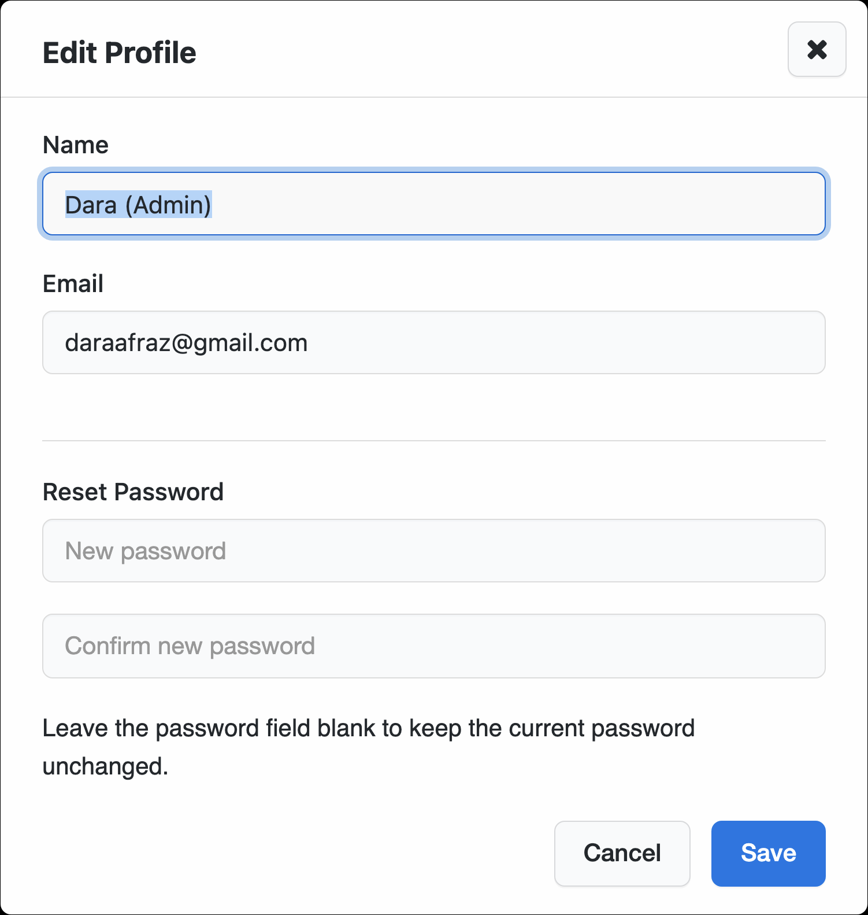
Task: Click the 'Reset Password' section heading
Action: pos(133,492)
